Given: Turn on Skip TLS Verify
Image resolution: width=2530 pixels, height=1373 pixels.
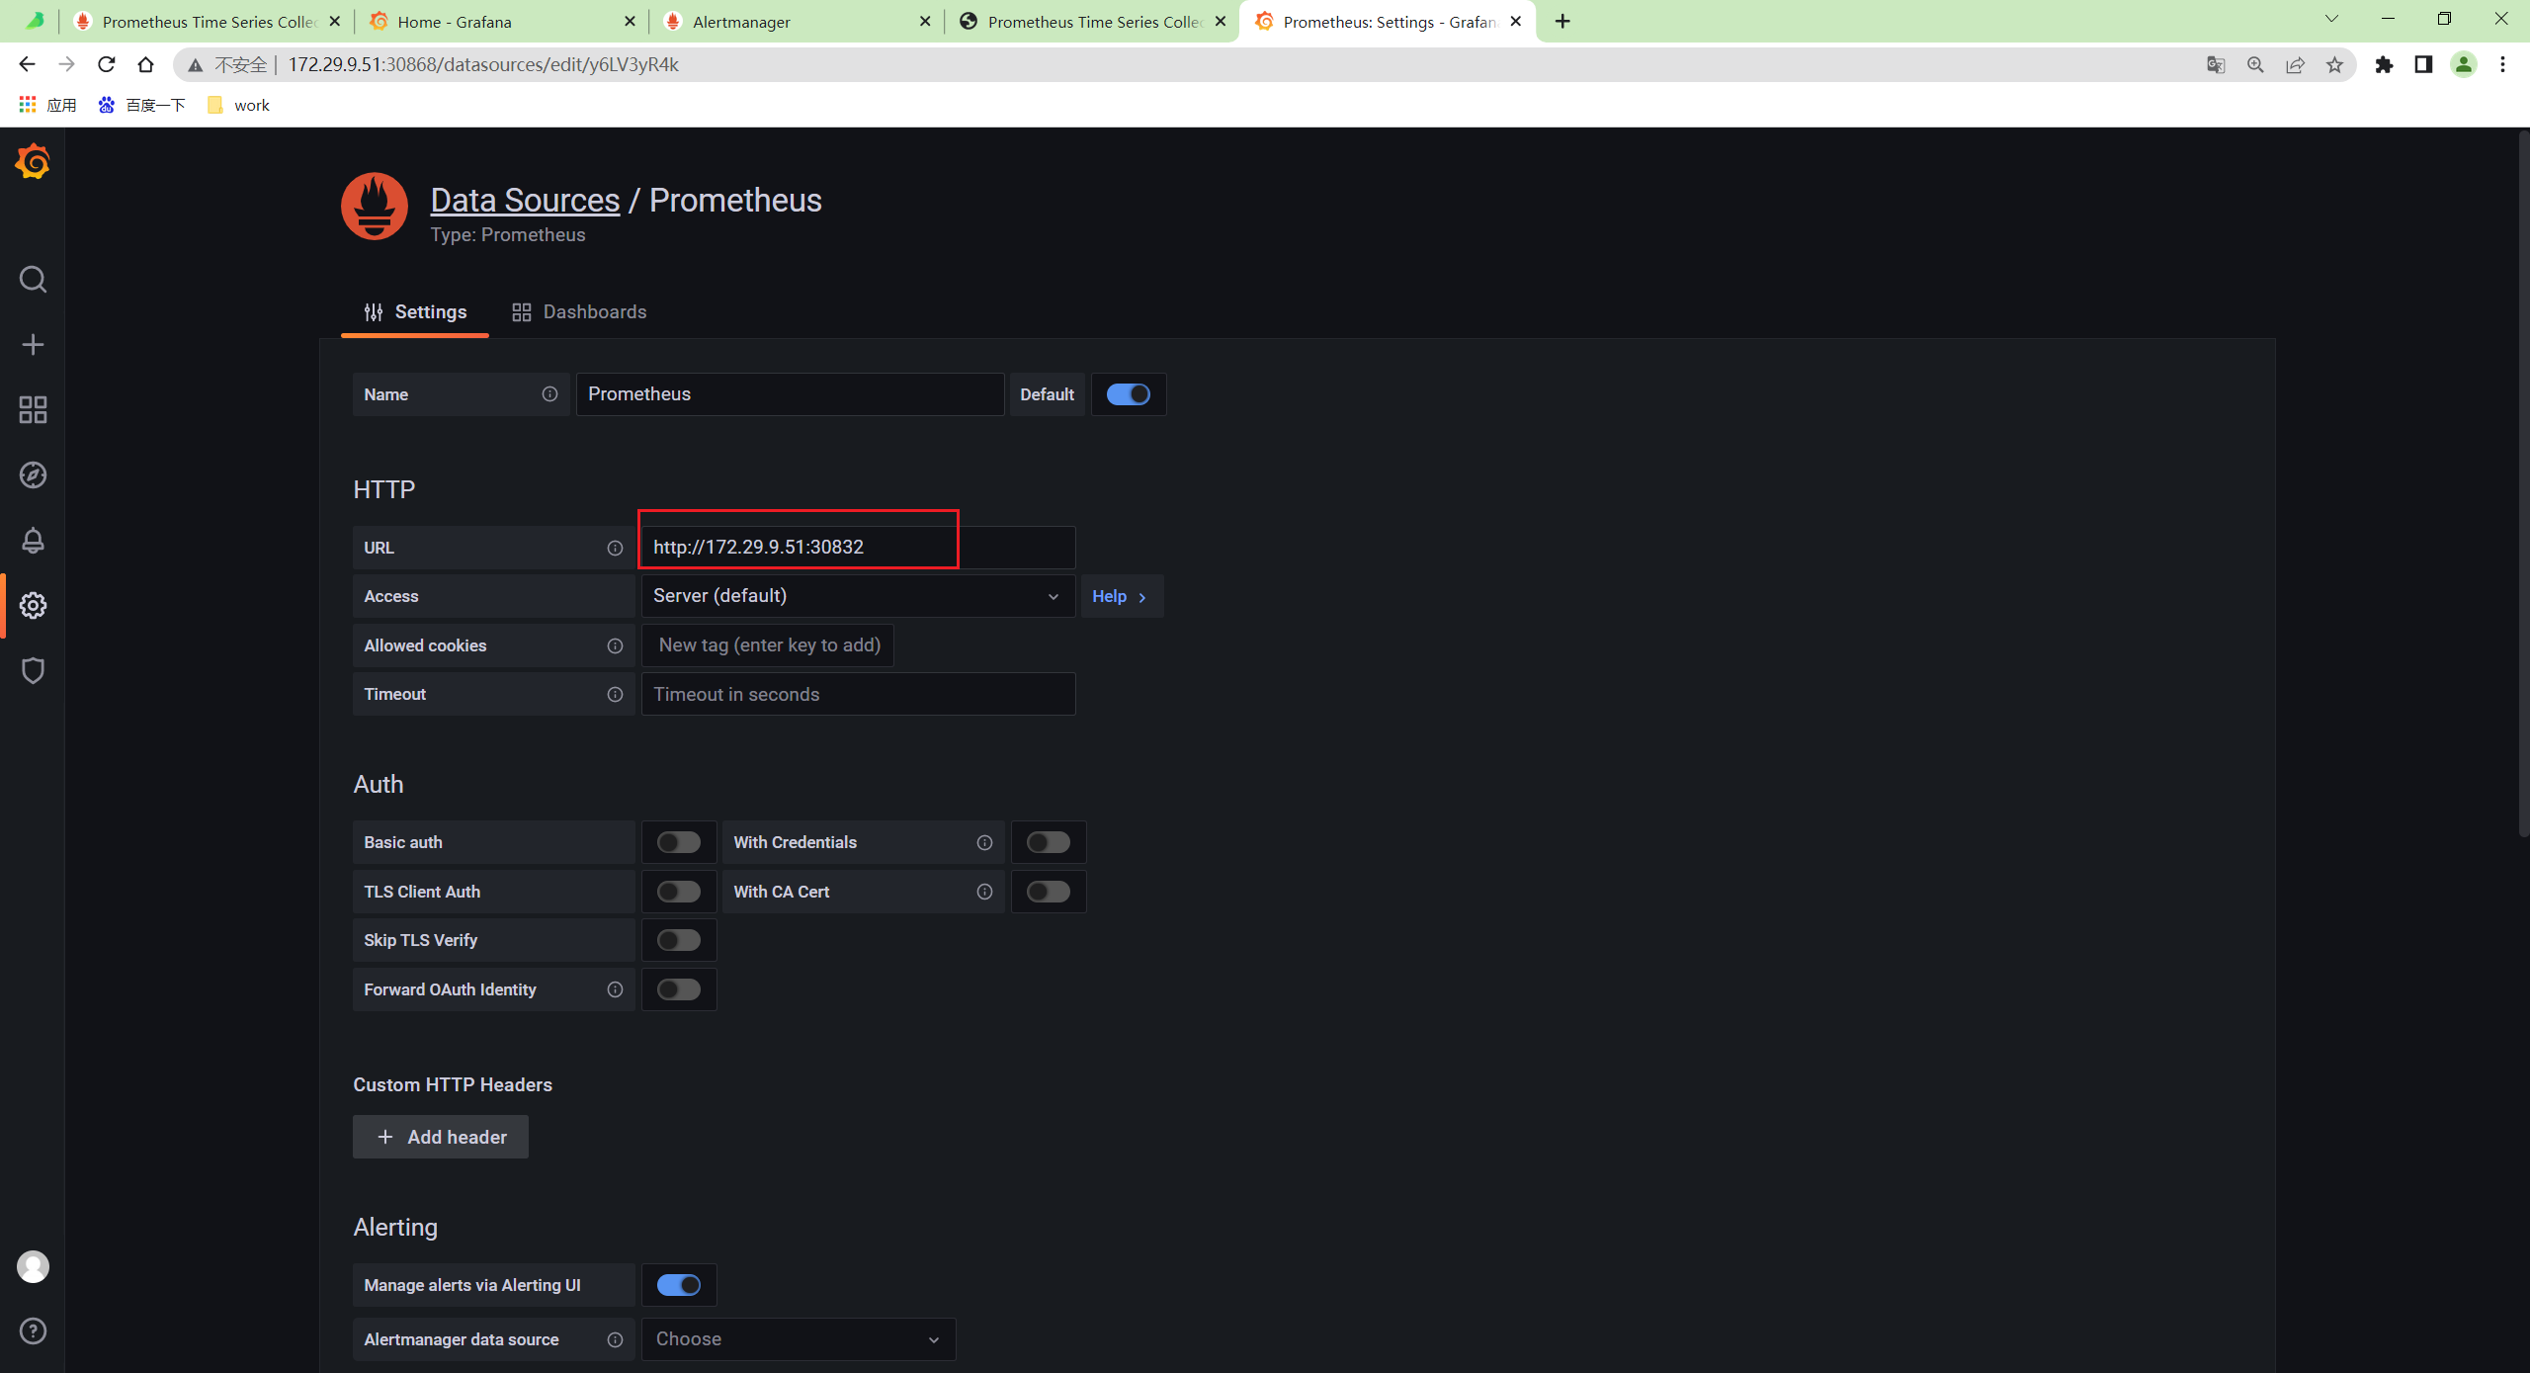Looking at the screenshot, I should tap(679, 940).
